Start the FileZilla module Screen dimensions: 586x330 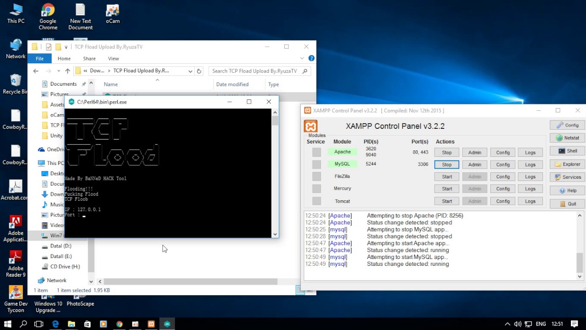click(447, 176)
